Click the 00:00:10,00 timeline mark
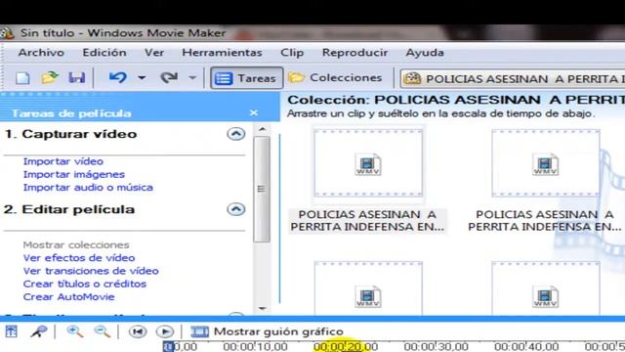 click(255, 347)
